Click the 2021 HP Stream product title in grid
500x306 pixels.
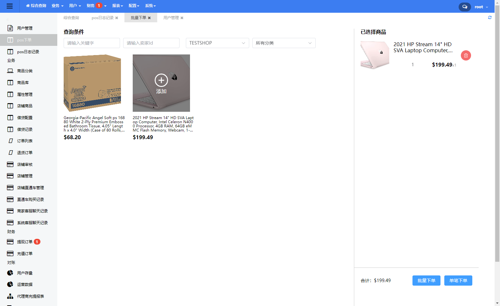[163, 124]
